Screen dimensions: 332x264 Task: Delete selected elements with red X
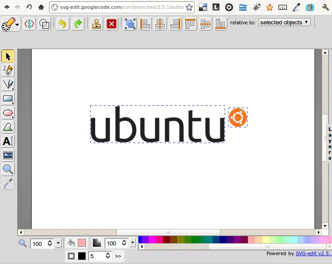112,24
